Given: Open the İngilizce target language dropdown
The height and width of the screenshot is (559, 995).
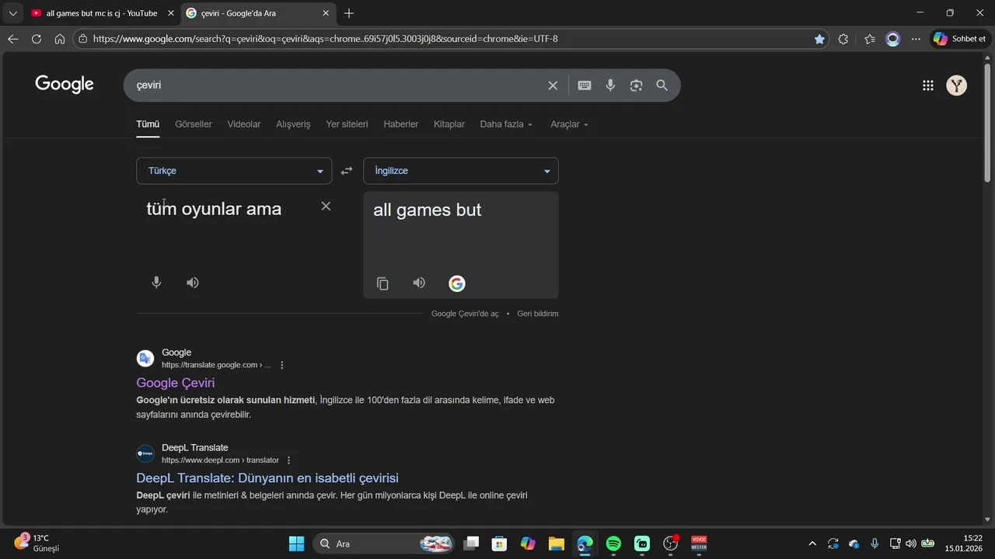Looking at the screenshot, I should [461, 171].
